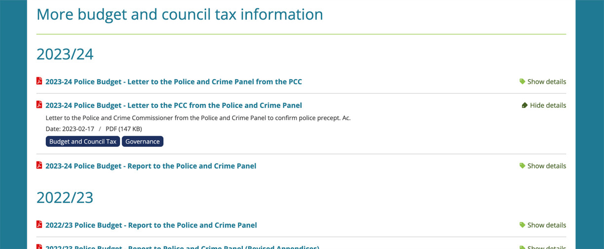Image resolution: width=604 pixels, height=249 pixels.
Task: Select the Governance tag
Action: (x=143, y=142)
